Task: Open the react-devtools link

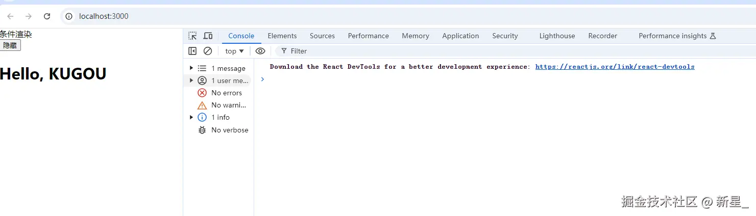Action: (615, 67)
